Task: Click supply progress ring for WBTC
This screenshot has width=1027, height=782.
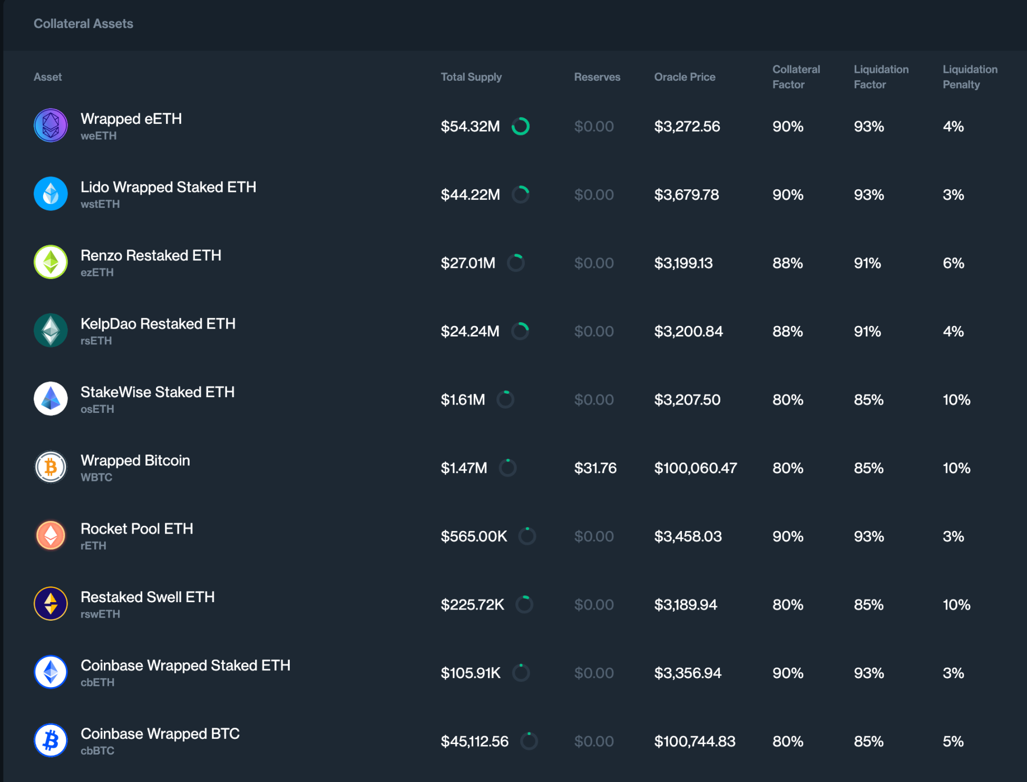Action: tap(508, 468)
